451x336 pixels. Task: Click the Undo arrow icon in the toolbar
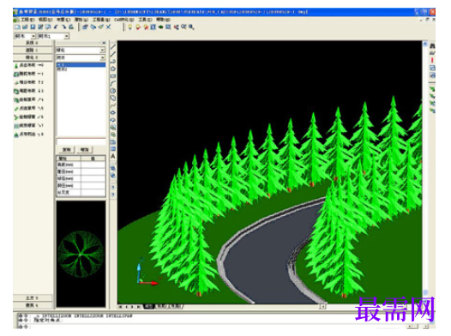tap(56, 27)
